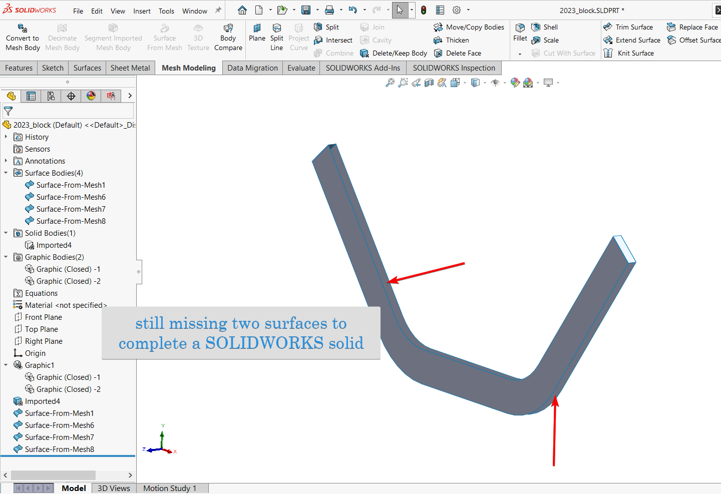The width and height of the screenshot is (721, 494).
Task: Choose the Delete Face tool
Action: (x=457, y=53)
